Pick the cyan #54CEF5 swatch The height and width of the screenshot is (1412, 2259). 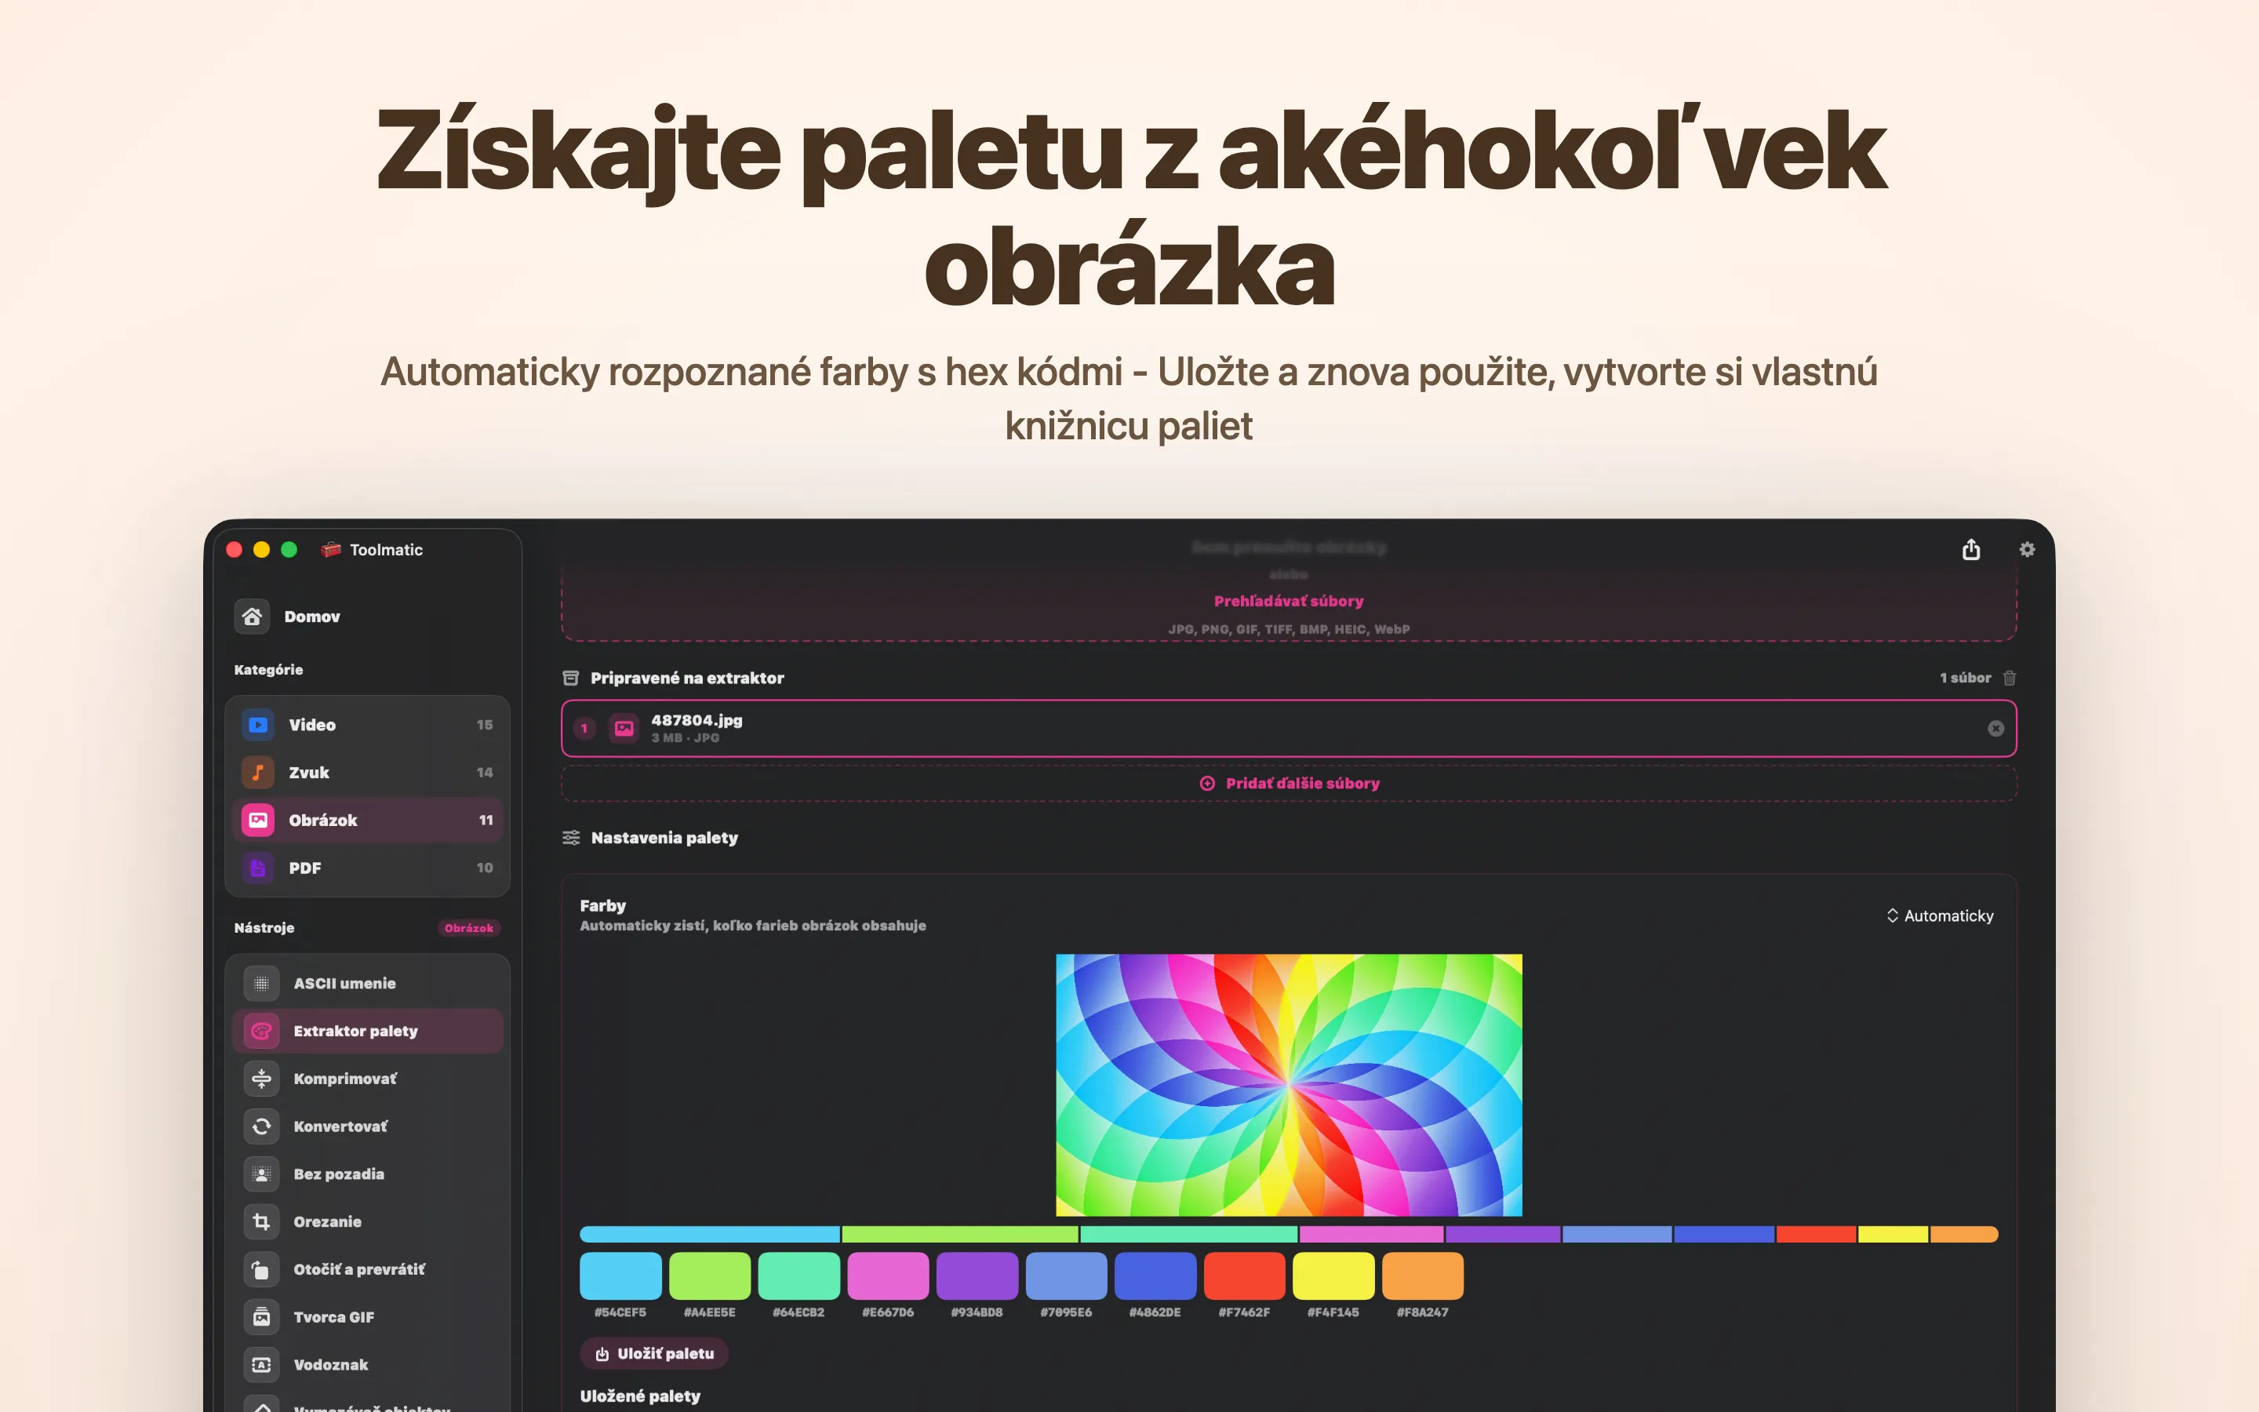tap(620, 1276)
